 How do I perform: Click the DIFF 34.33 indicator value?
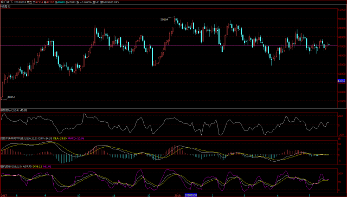click(45, 139)
